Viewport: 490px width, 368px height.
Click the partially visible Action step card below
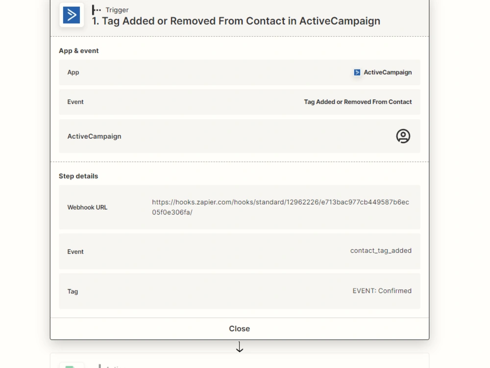coord(239,364)
